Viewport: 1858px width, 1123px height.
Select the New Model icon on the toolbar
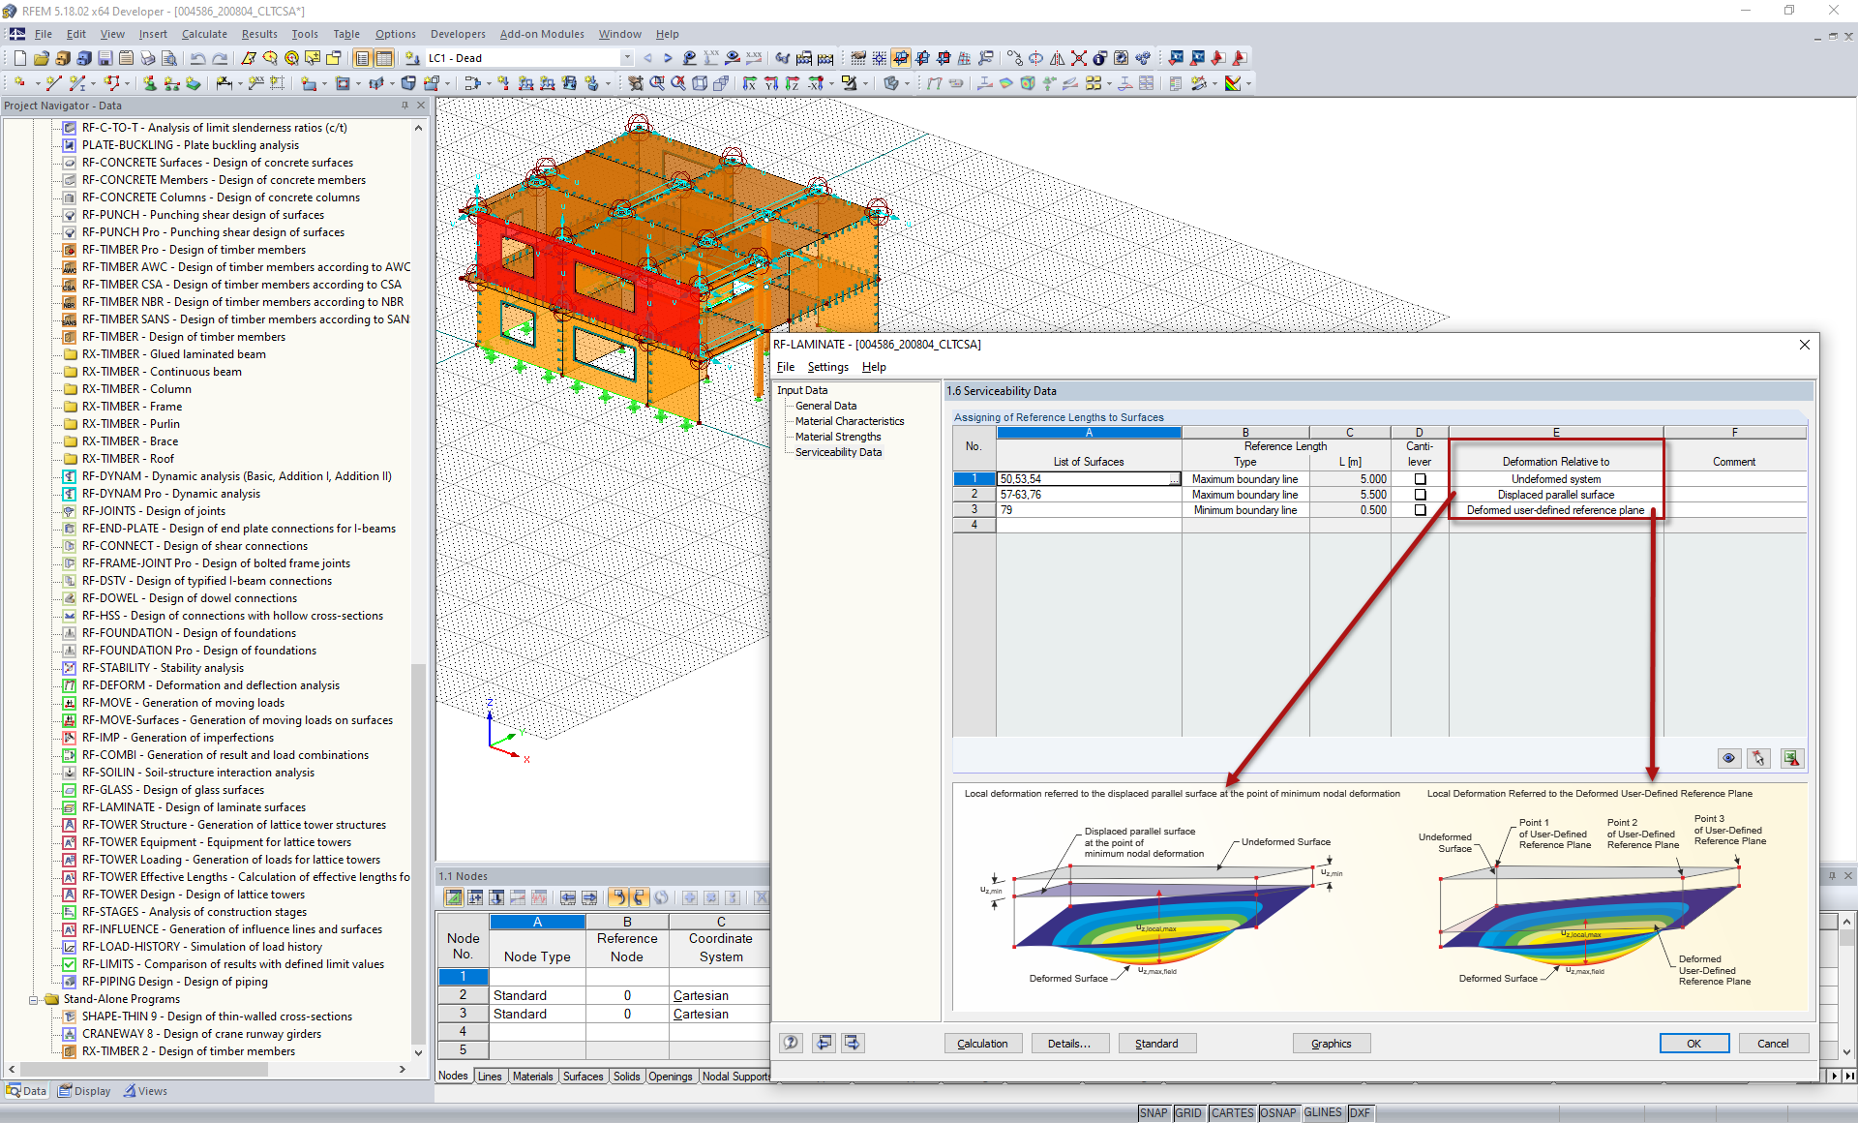click(x=19, y=58)
